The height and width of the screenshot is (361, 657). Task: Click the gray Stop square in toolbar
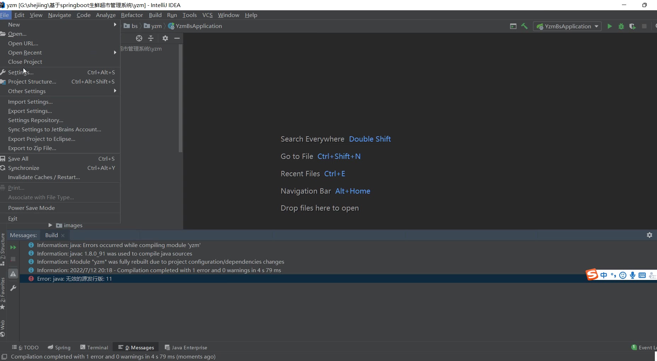tap(644, 26)
